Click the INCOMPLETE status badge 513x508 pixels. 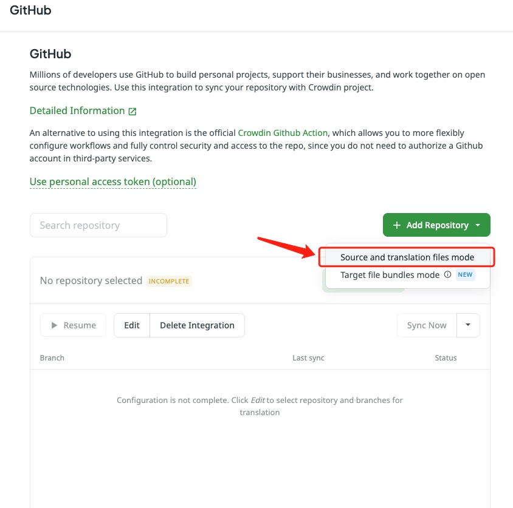coord(169,281)
